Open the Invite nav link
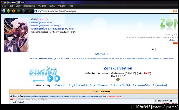This screenshot has width=179, height=110. coord(119,58)
